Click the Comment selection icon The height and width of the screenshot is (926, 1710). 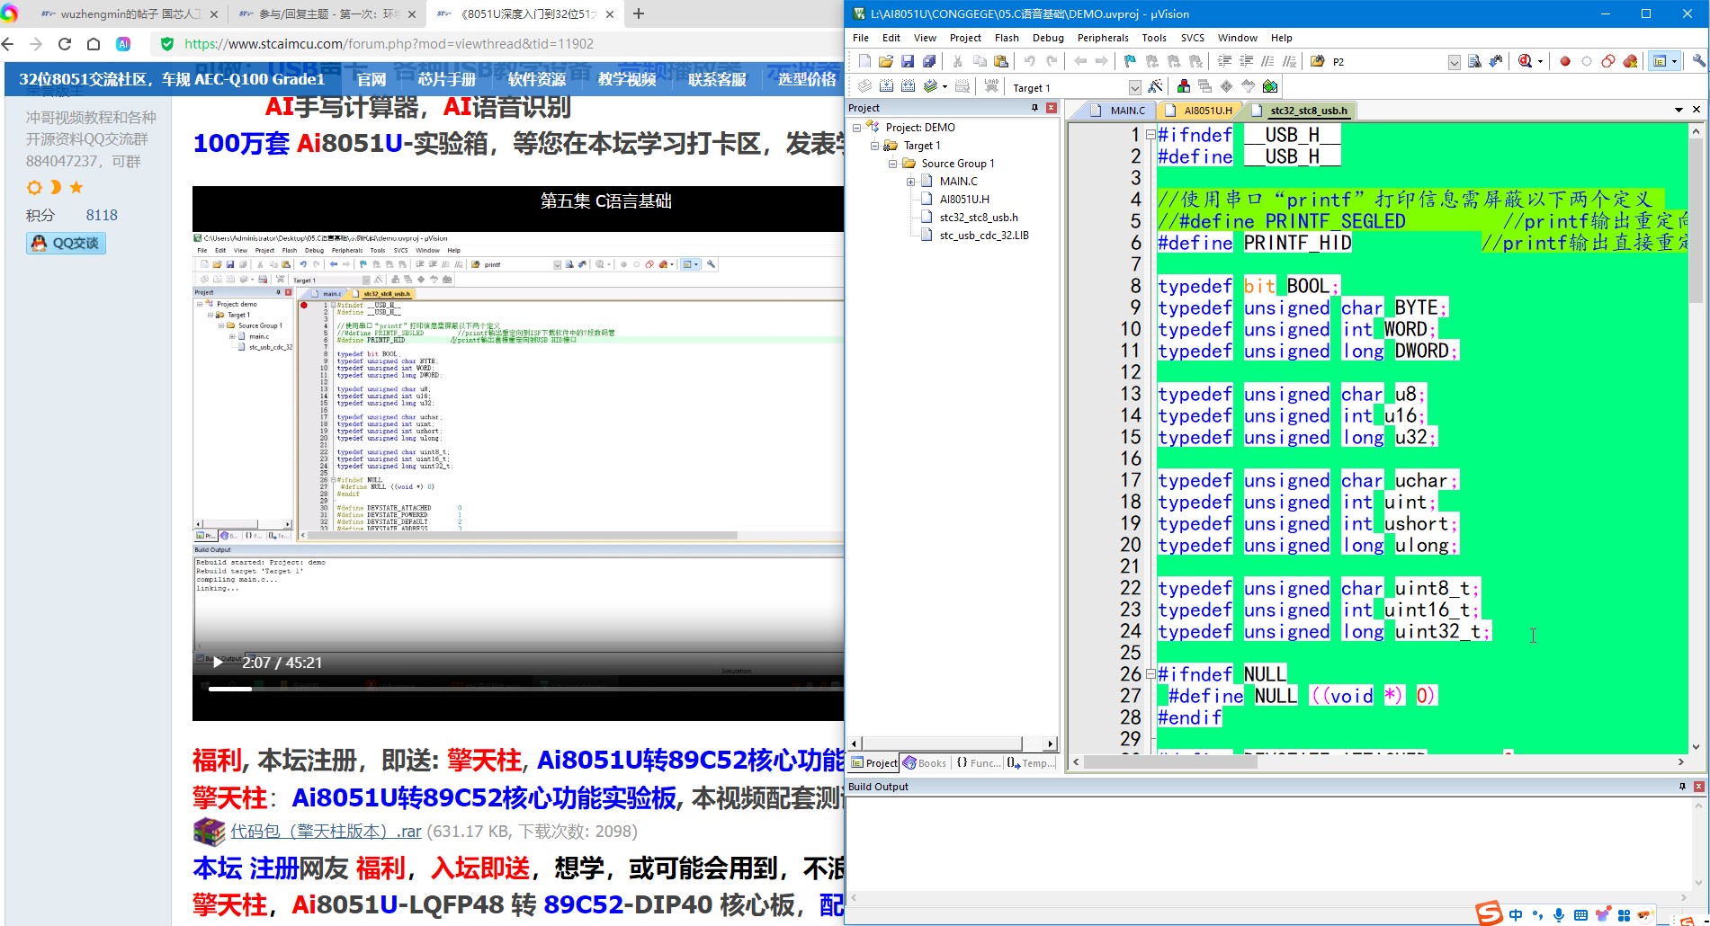(x=1267, y=61)
